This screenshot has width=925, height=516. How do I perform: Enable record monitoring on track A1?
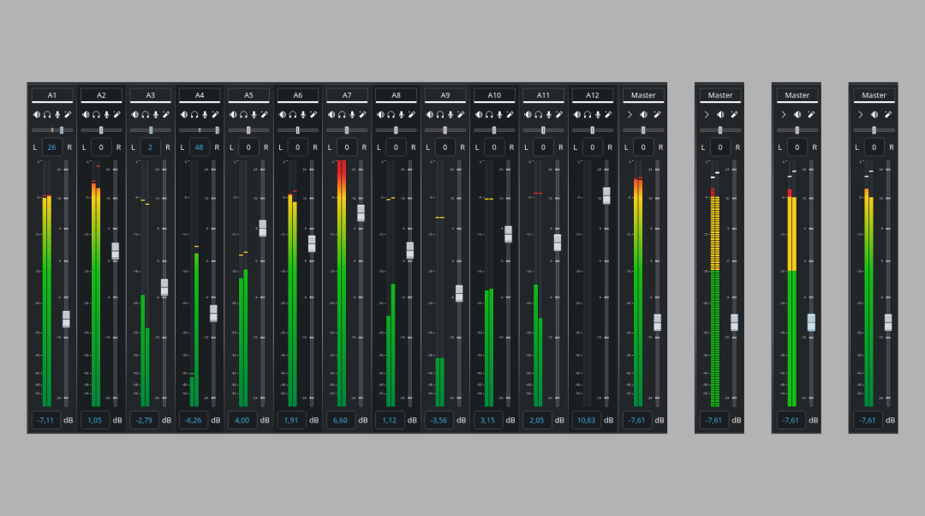57,114
